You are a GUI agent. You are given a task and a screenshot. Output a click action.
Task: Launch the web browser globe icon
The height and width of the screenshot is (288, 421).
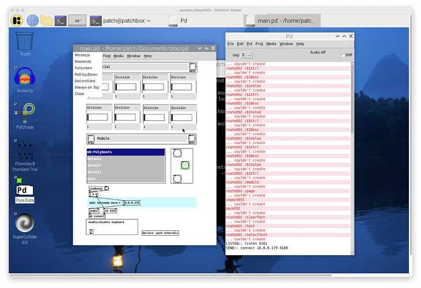point(33,21)
